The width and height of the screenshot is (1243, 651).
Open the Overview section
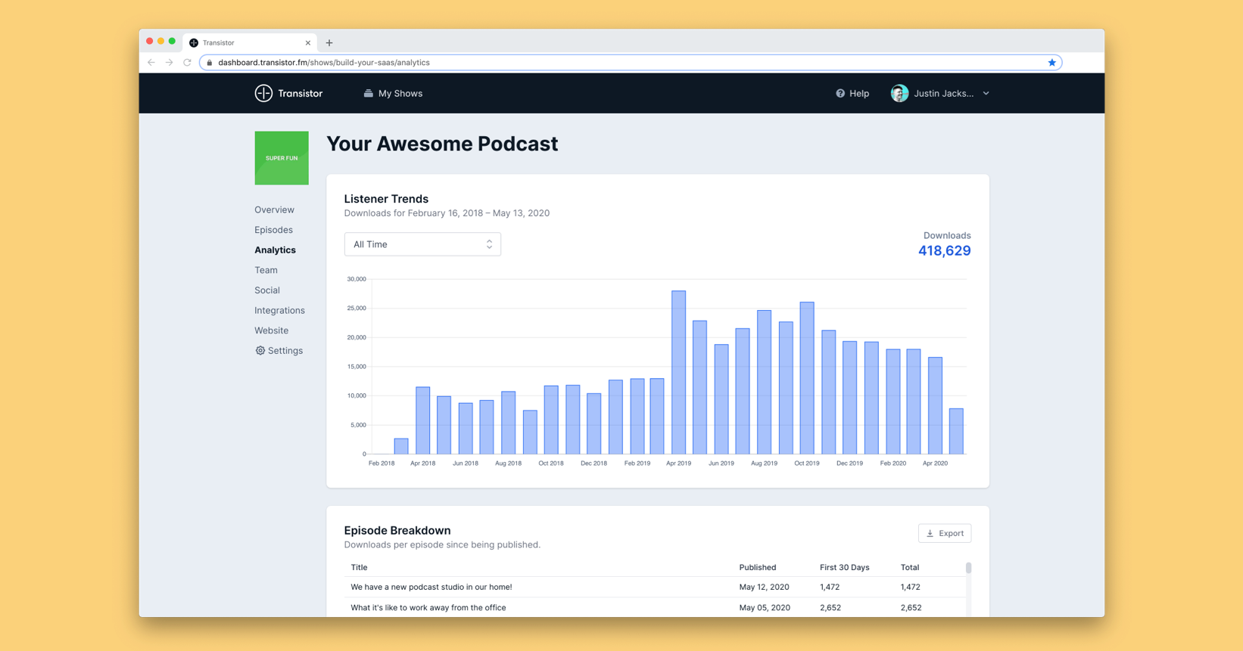coord(274,209)
